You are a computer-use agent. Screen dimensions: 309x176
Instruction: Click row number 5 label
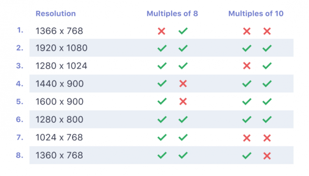click(20, 101)
